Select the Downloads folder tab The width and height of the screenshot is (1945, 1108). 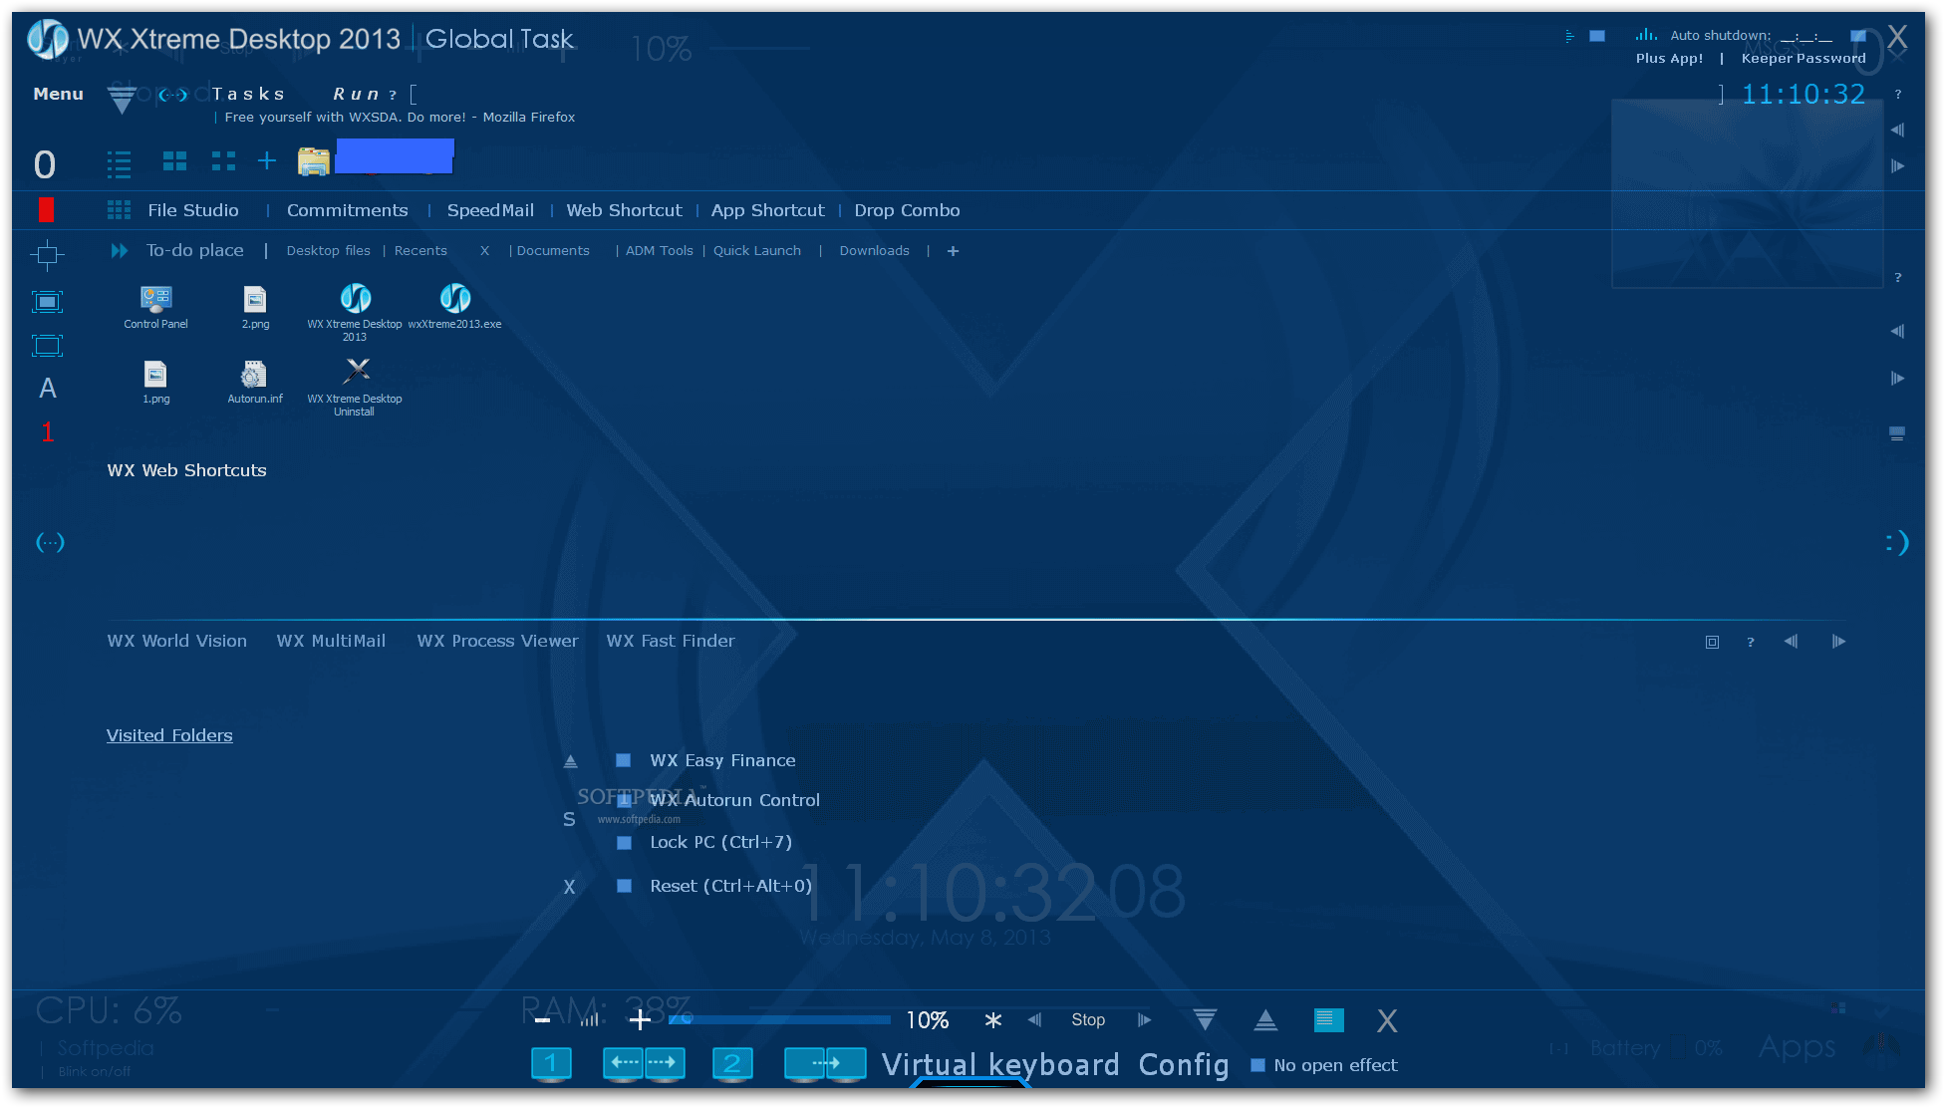874,251
